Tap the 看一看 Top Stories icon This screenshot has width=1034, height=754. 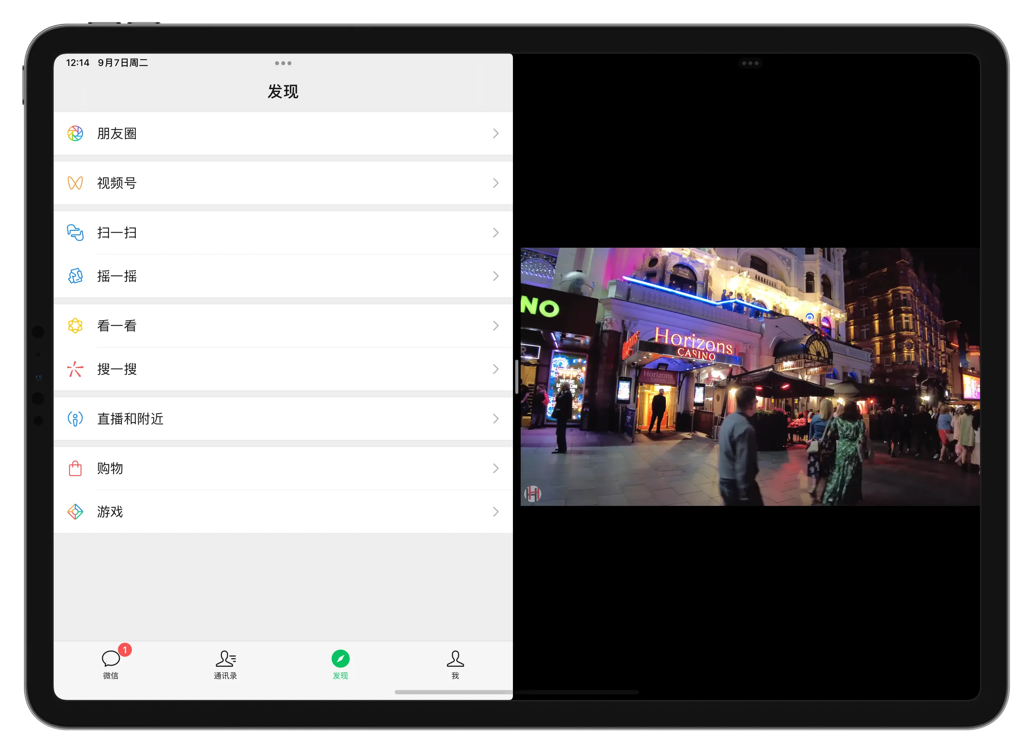tap(75, 326)
